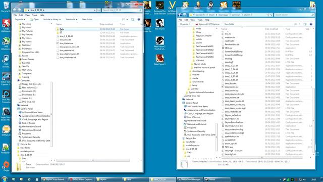This screenshot has width=323, height=182.
Task: Switch to Nexus Mod Manager taskbar button
Action: click(x=190, y=179)
